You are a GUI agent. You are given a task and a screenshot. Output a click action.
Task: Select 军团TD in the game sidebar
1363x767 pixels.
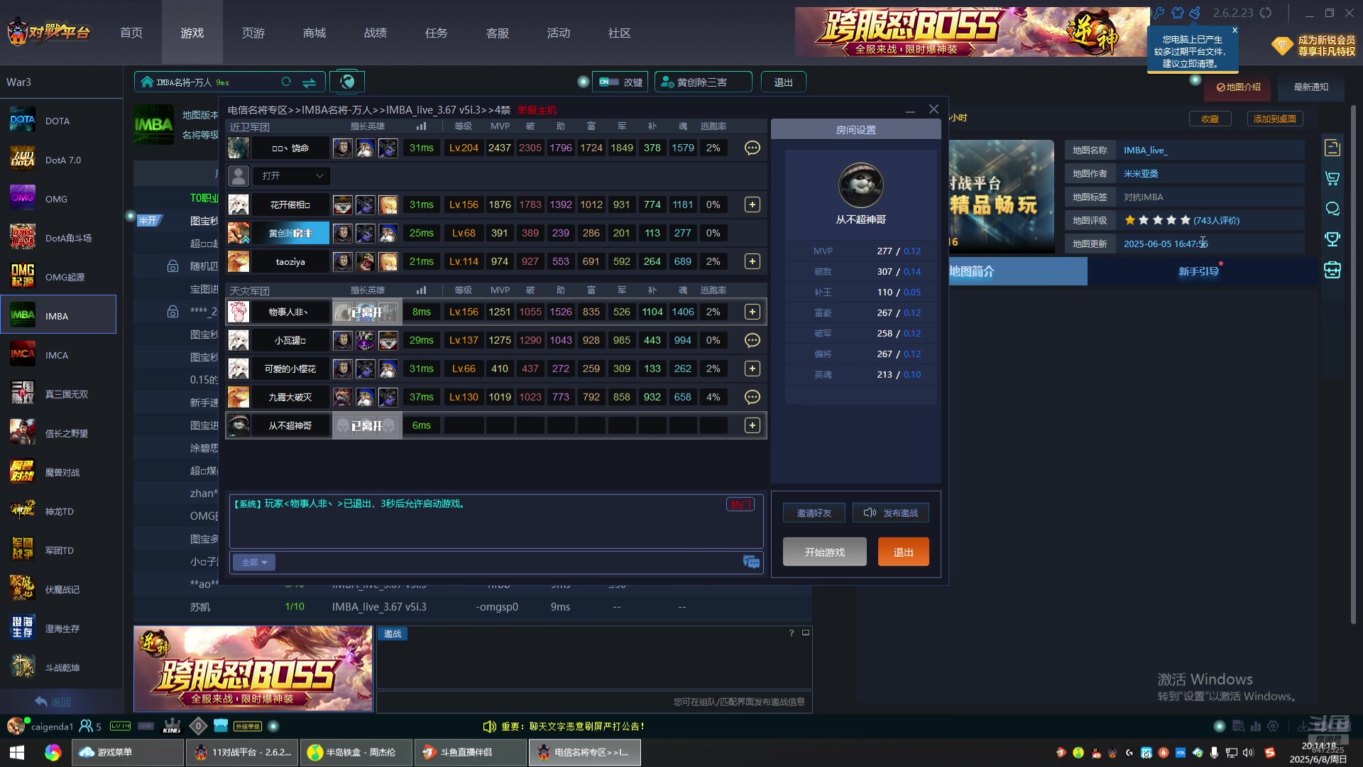(x=58, y=550)
